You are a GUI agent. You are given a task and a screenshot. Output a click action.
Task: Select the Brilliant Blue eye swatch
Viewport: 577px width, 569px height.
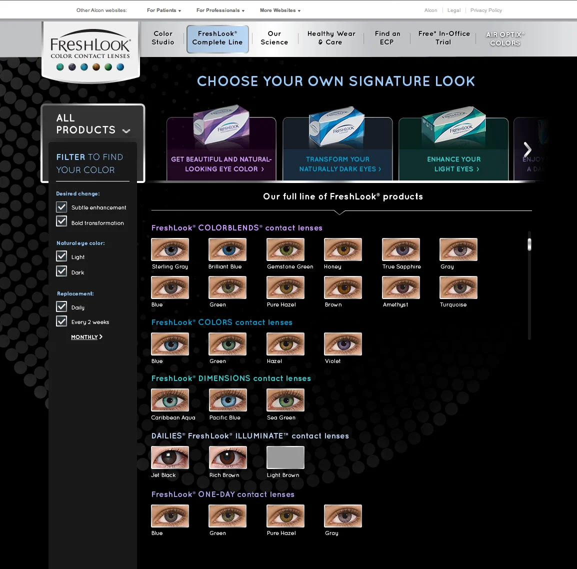click(x=227, y=249)
